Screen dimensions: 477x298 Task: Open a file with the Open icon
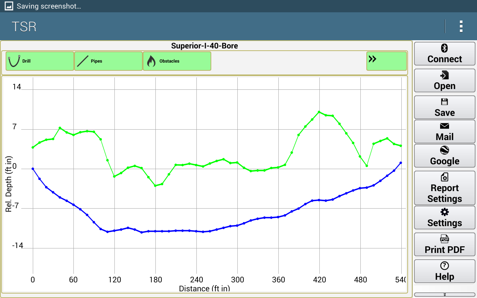coord(444,76)
